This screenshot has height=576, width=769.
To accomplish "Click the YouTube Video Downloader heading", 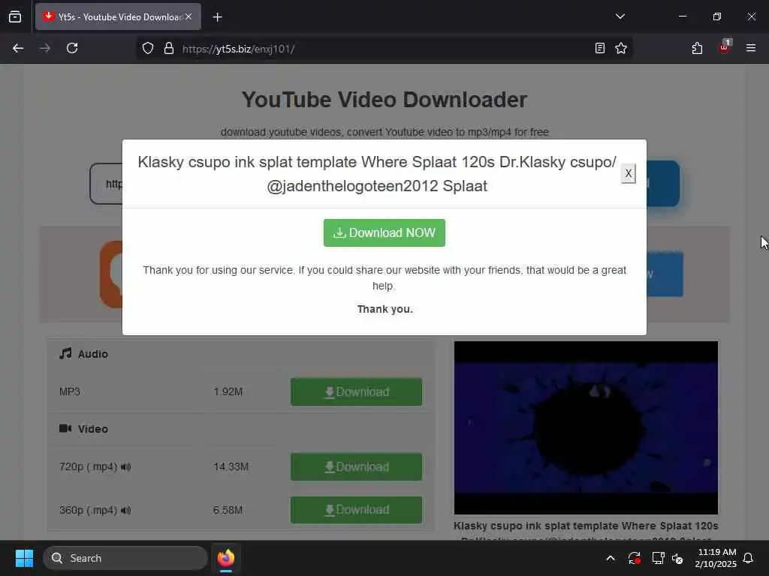I will coord(384,100).
